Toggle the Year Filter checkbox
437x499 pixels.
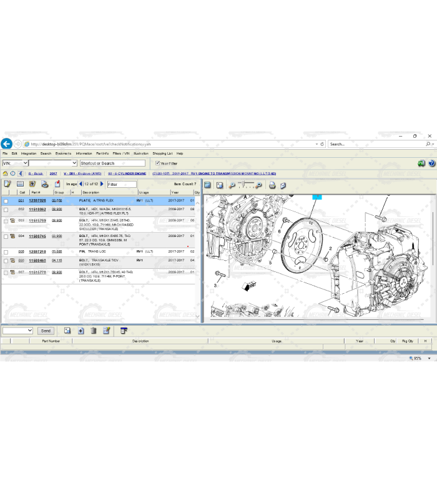point(158,163)
